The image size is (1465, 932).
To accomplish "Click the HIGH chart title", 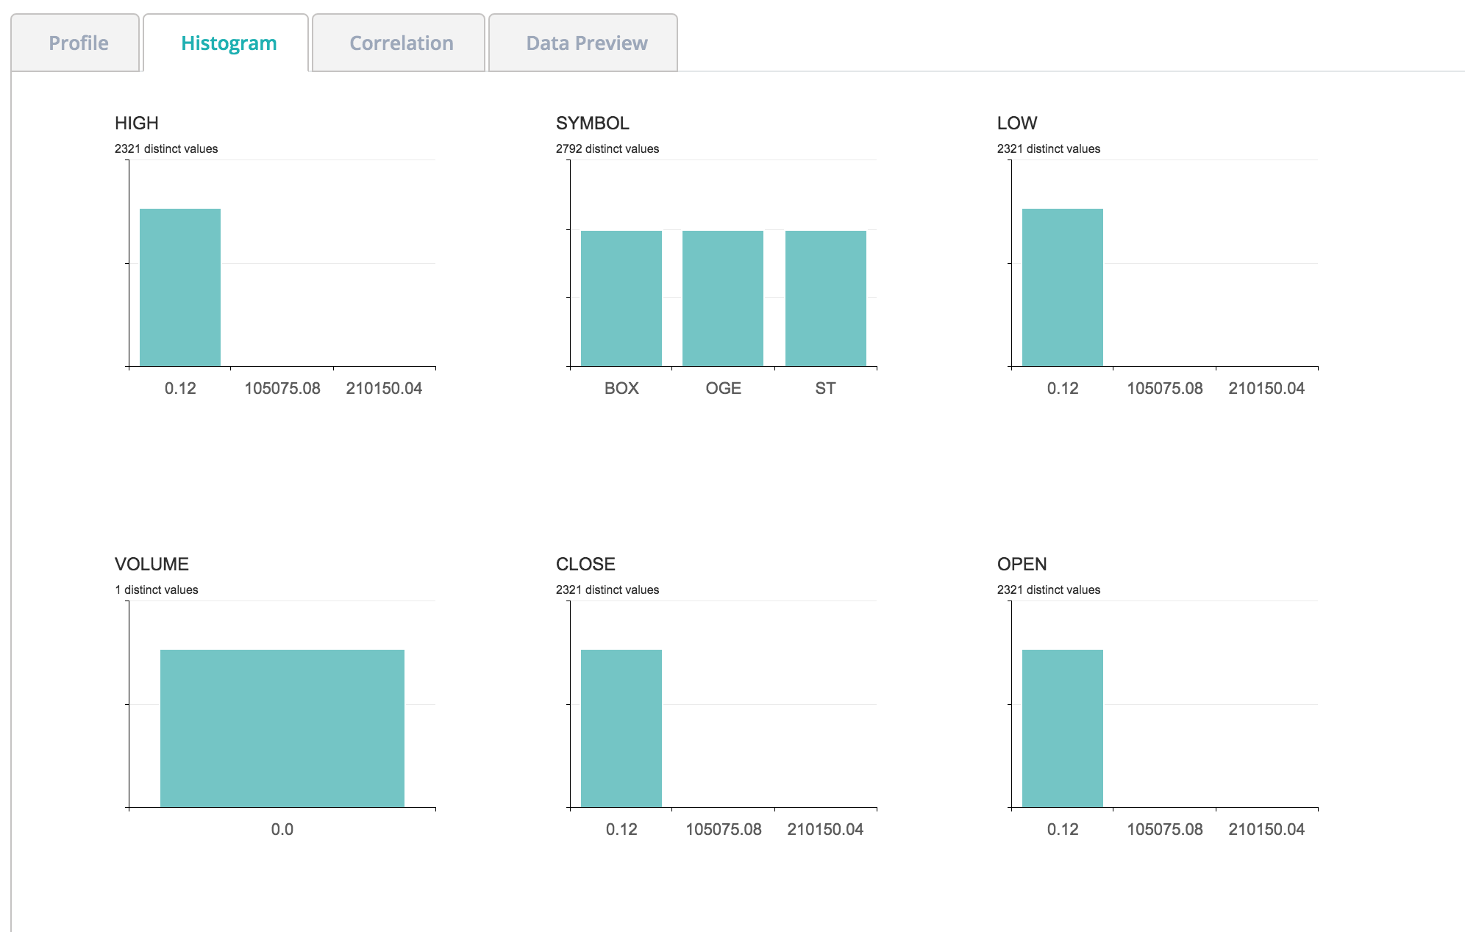I will click(x=137, y=123).
